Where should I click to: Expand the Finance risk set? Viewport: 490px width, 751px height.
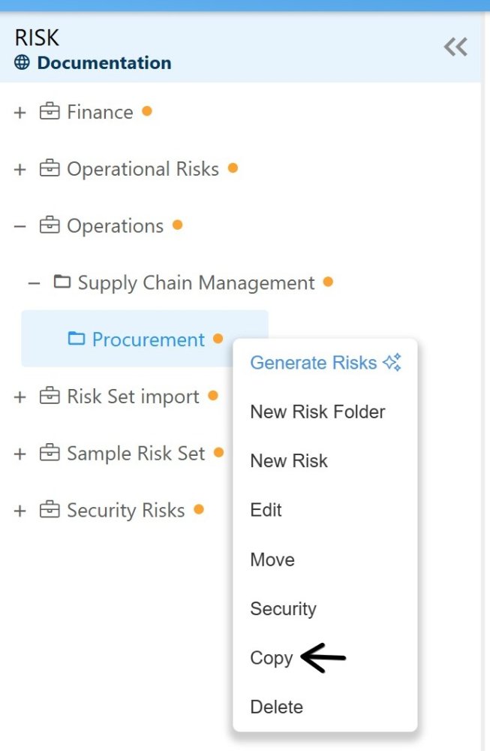pyautogui.click(x=20, y=113)
